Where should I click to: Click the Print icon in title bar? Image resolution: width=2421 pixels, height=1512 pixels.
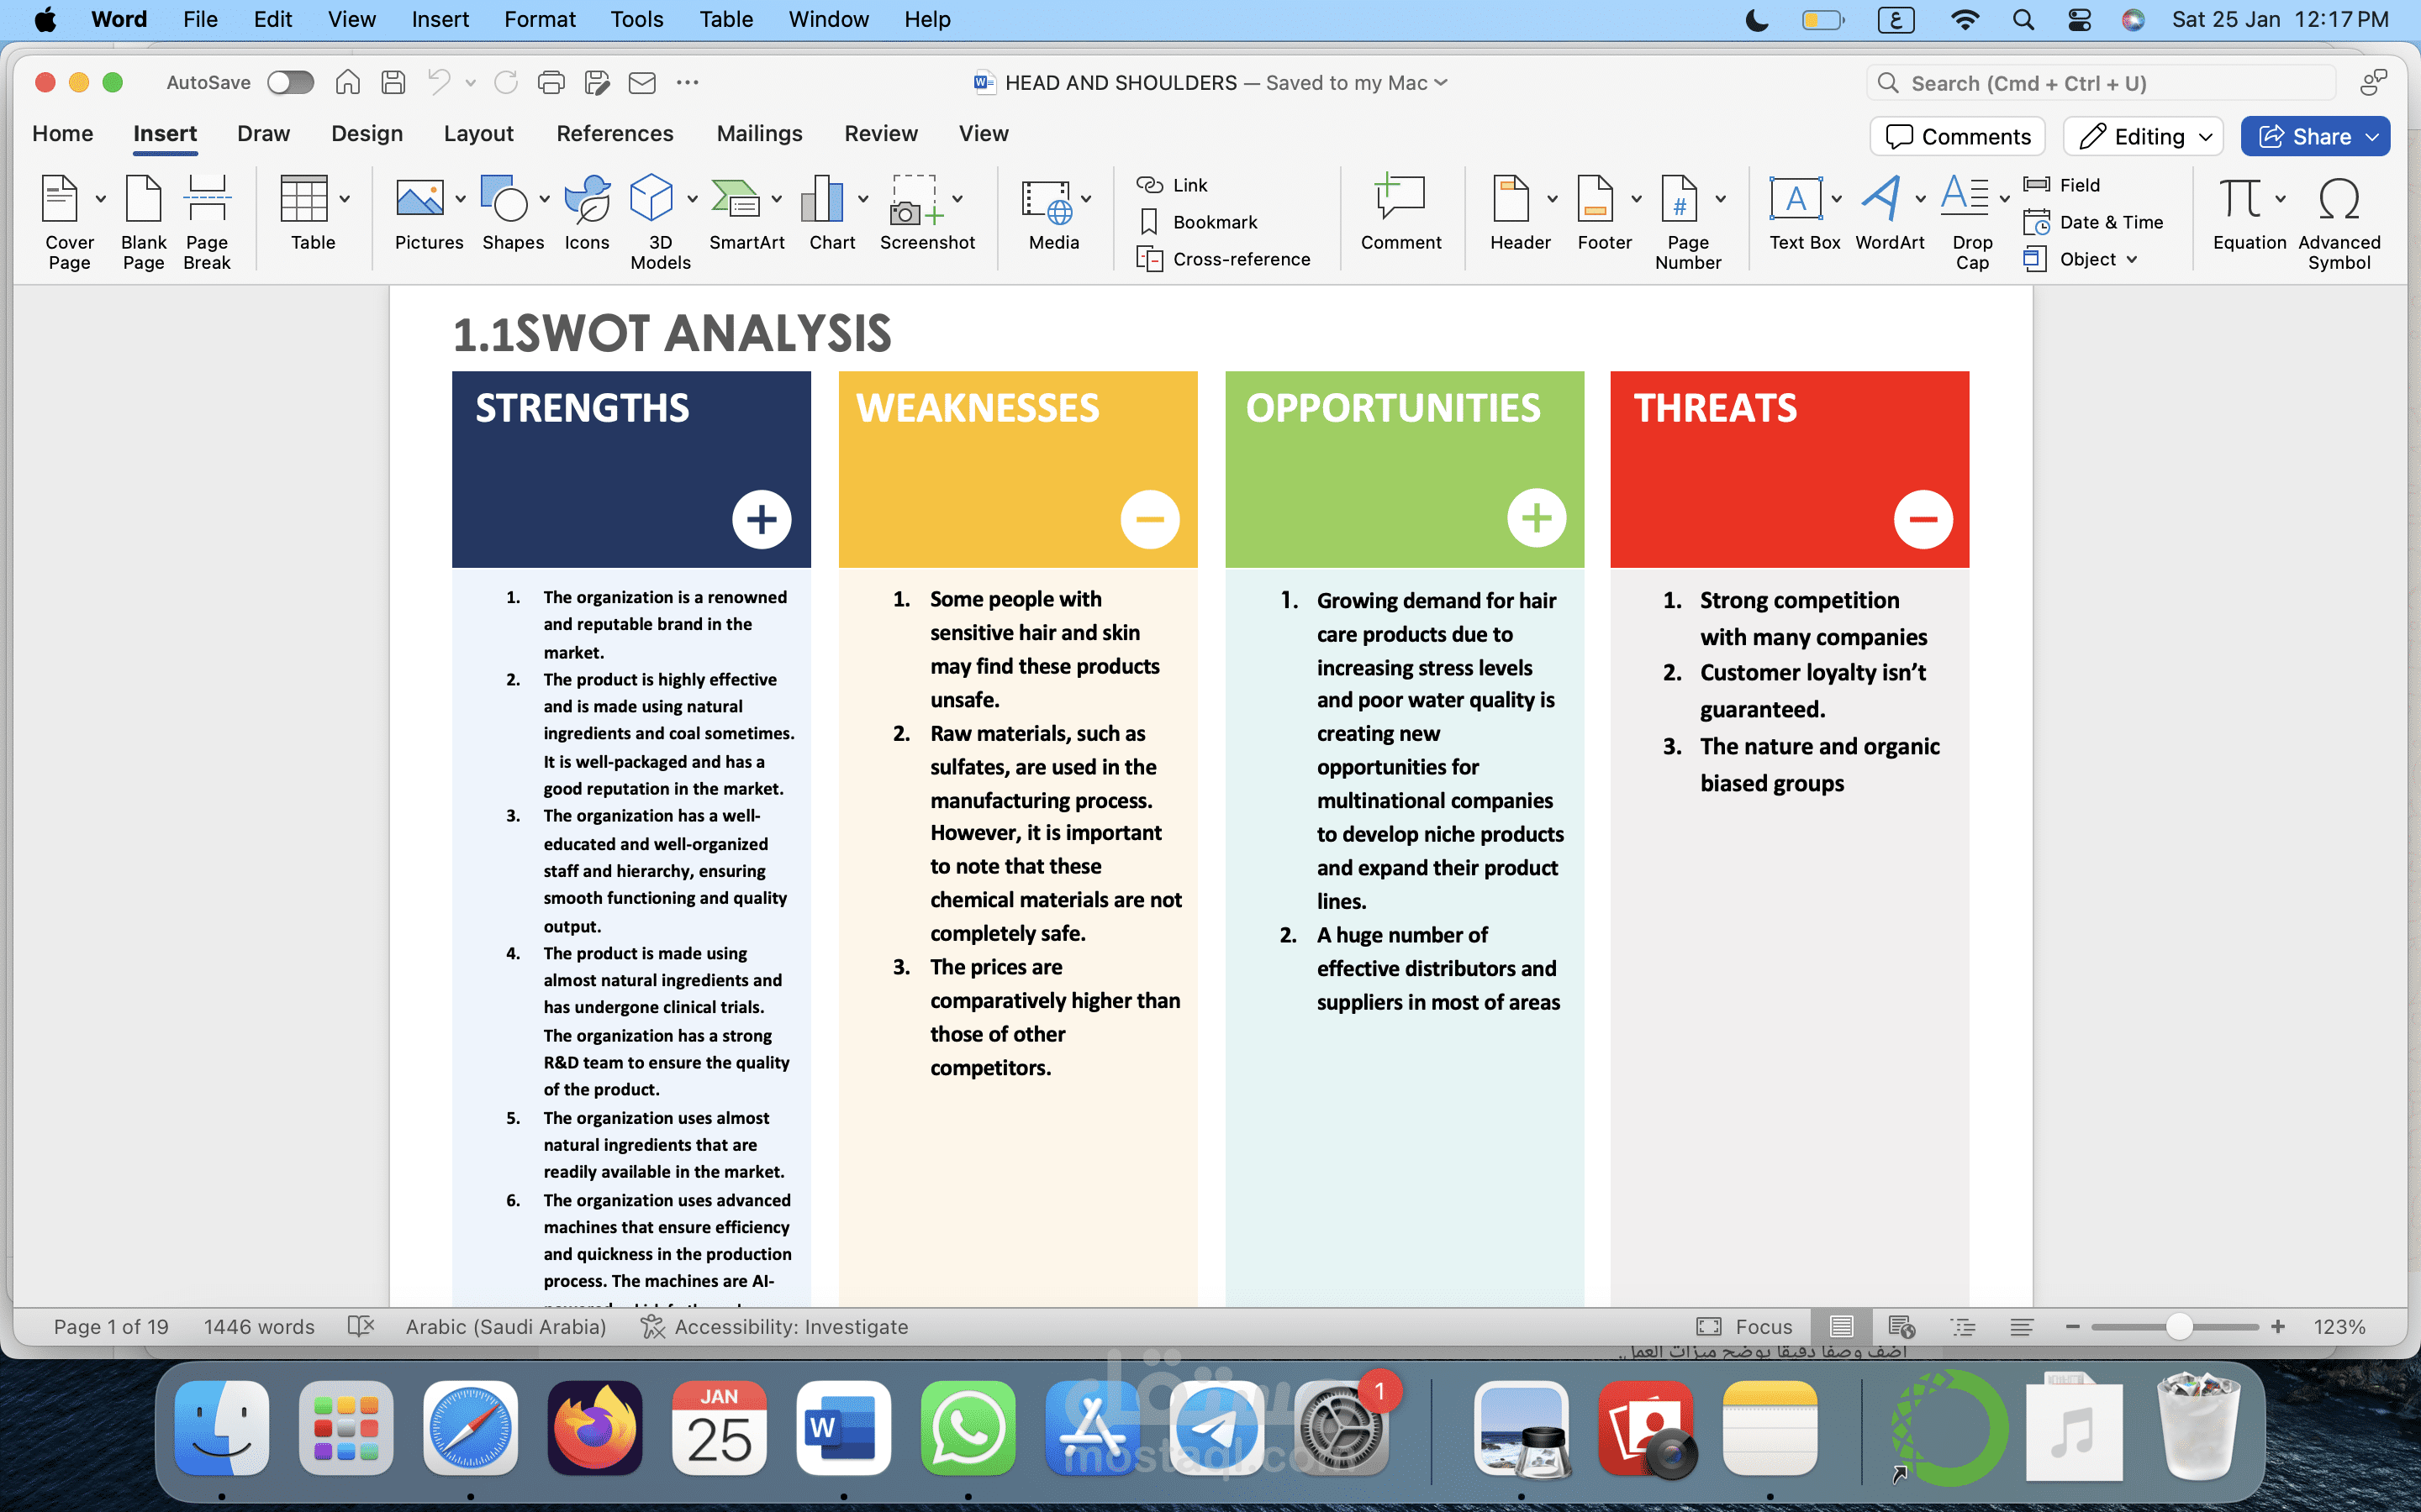click(551, 82)
